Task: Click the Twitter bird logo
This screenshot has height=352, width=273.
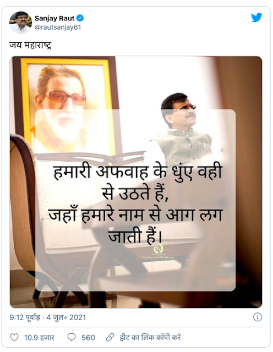Action: [256, 18]
